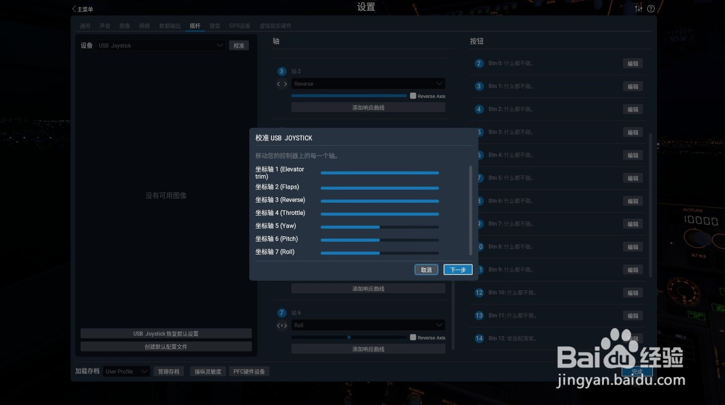725x405 pixels.
Task: Edit button Btn 11 assignment
Action: 633,316
